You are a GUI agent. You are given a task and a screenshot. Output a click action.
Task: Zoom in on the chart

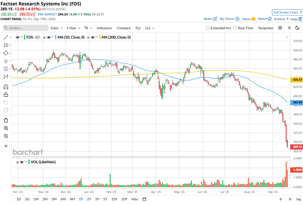pos(6,128)
